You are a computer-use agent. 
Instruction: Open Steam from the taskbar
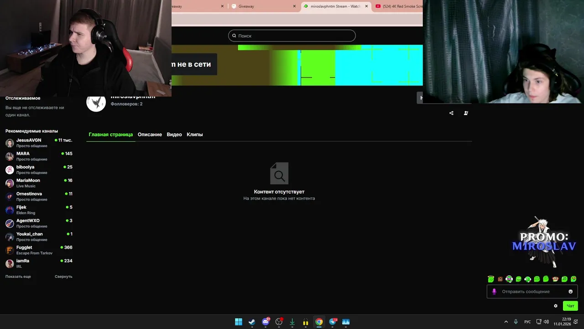click(252, 322)
